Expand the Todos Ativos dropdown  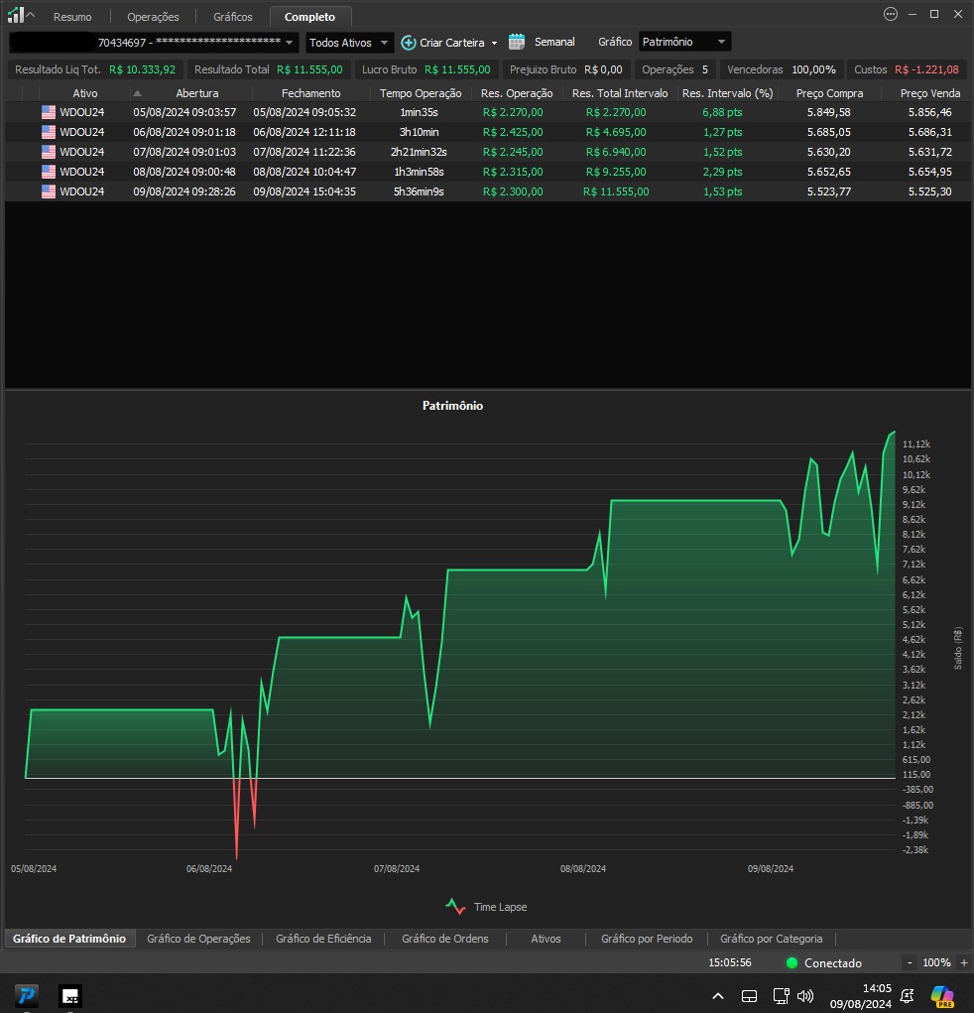[x=349, y=43]
